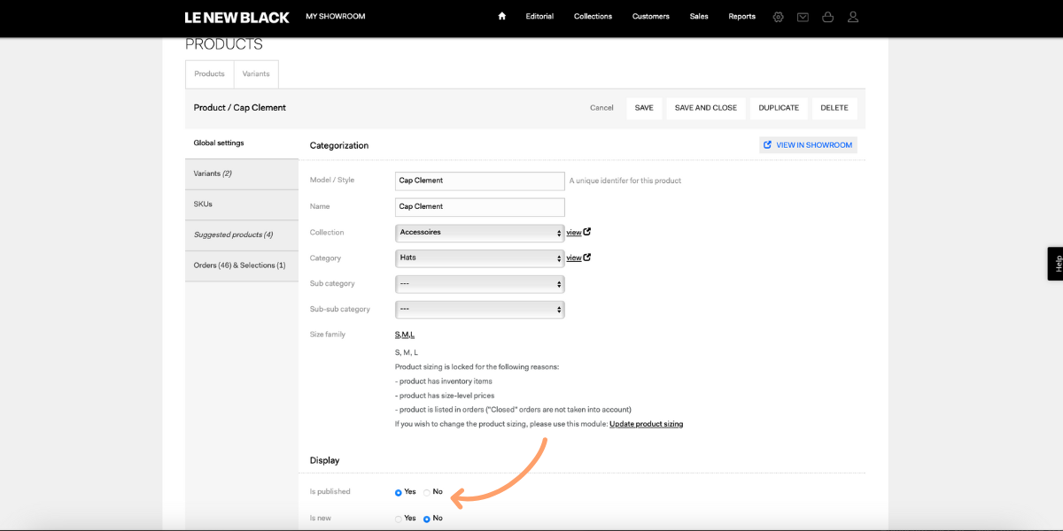Click the view link next to Category
This screenshot has width=1063, height=531.
coord(574,258)
